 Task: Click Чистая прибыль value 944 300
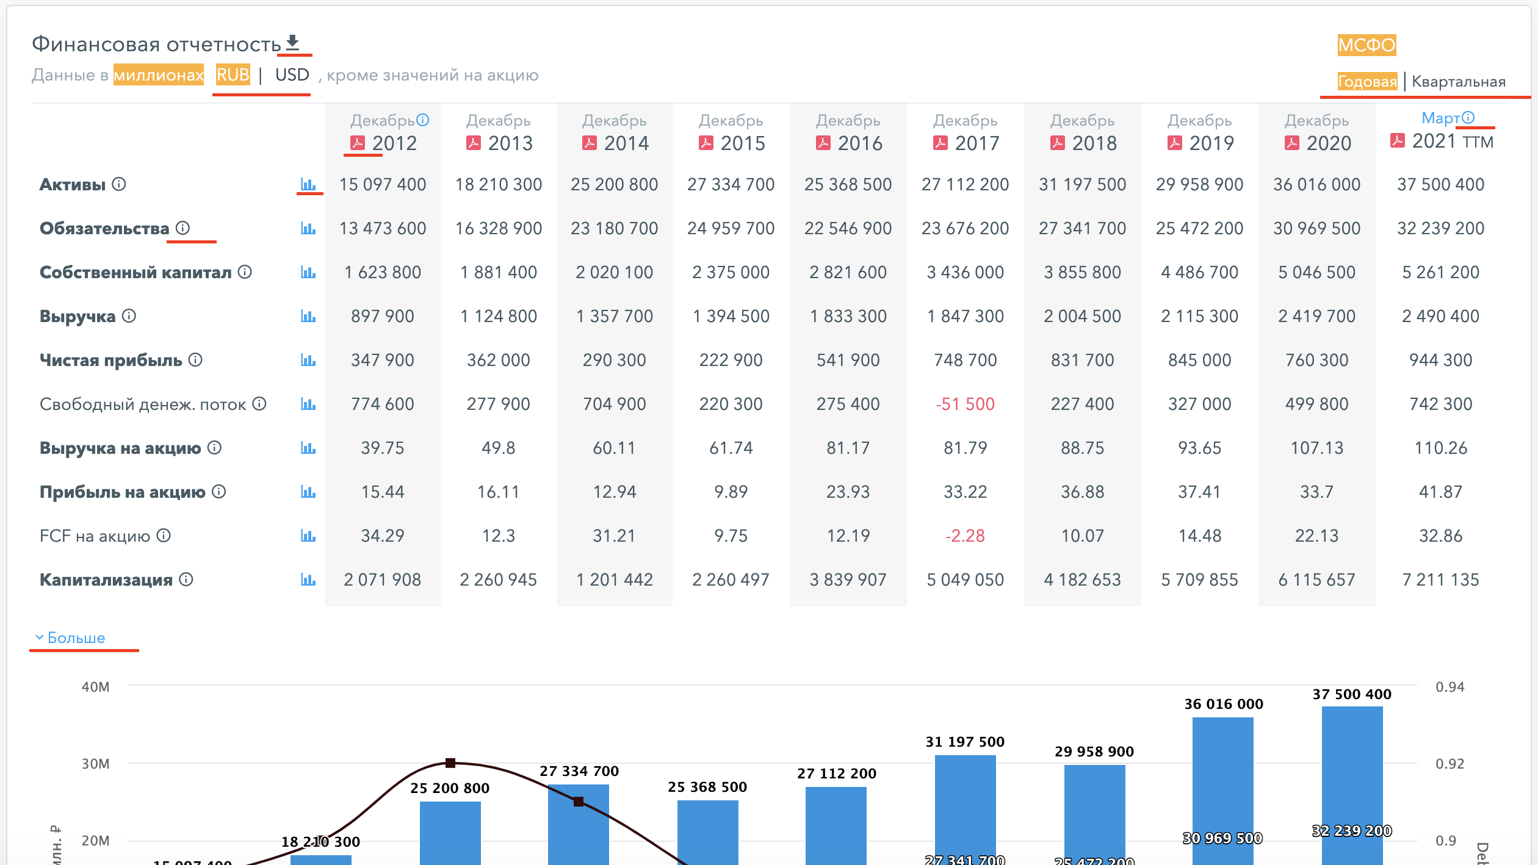pyautogui.click(x=1440, y=360)
